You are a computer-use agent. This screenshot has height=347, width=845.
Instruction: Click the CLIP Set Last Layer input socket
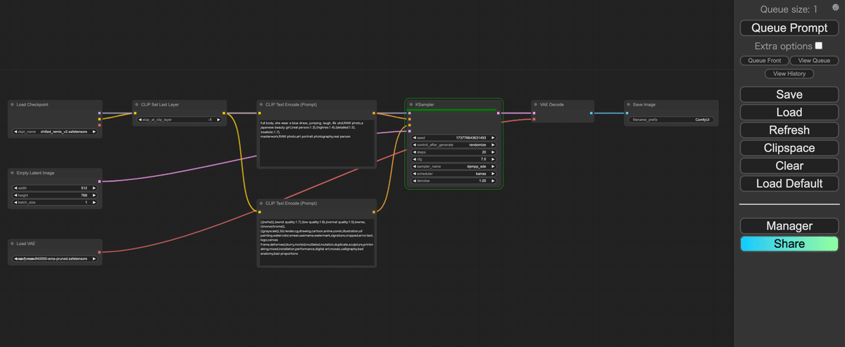pos(134,113)
